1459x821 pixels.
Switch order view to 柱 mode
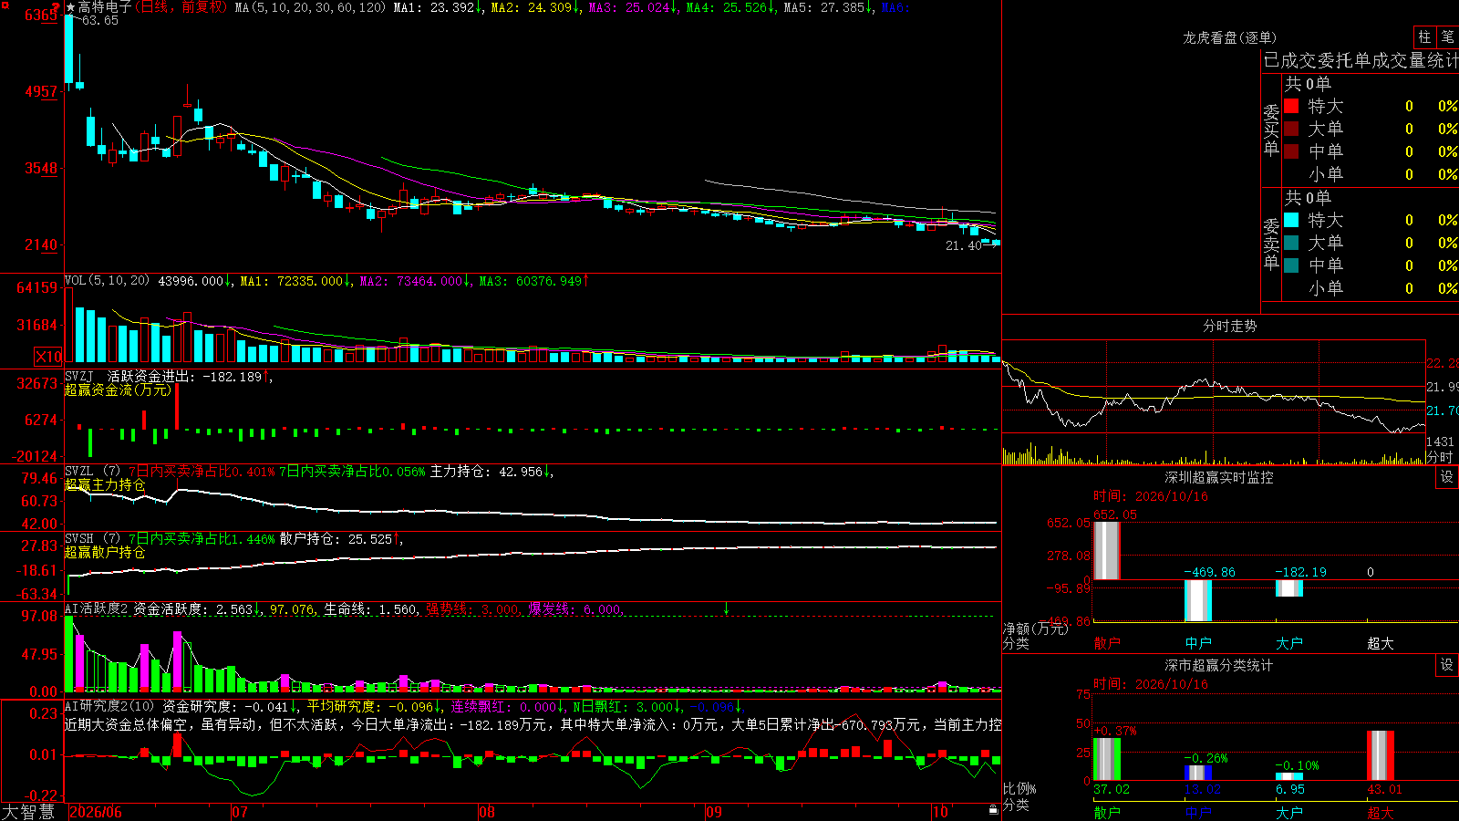tap(1424, 36)
